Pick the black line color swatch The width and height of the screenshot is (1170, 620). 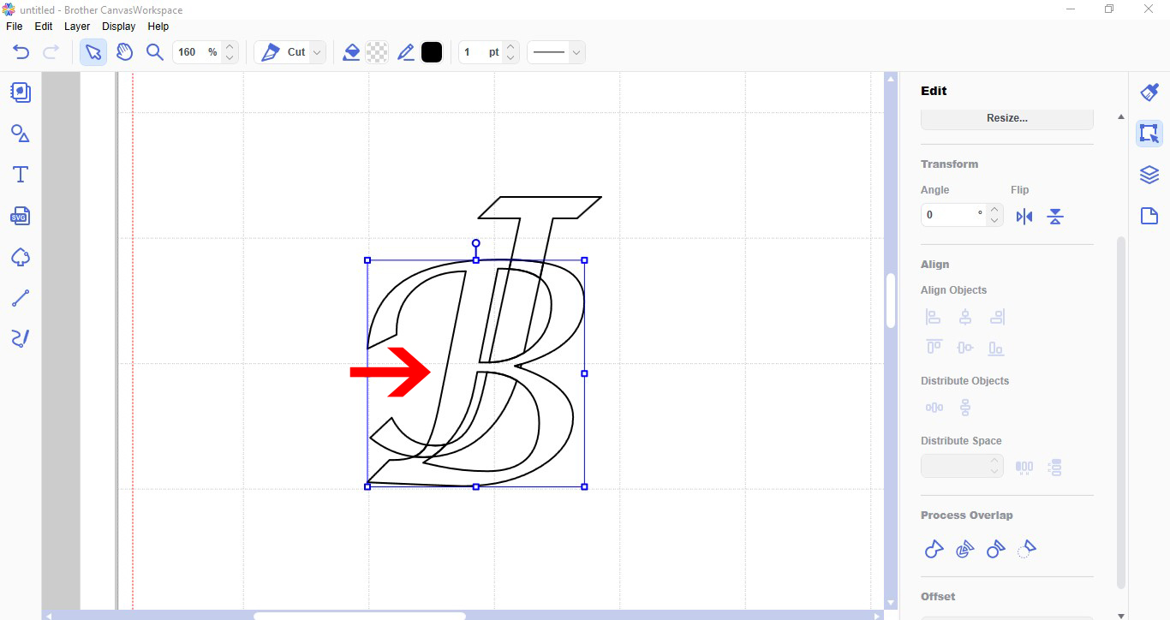point(432,52)
